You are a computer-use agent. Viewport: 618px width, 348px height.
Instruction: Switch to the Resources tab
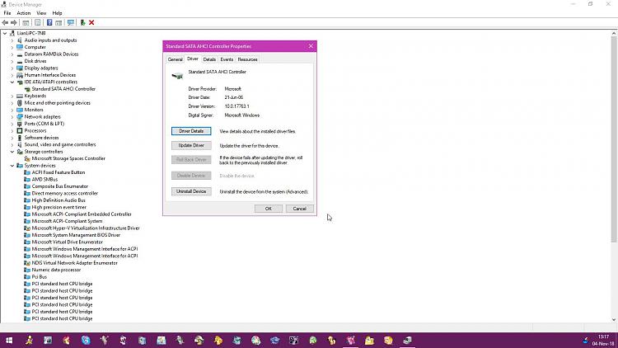[247, 59]
